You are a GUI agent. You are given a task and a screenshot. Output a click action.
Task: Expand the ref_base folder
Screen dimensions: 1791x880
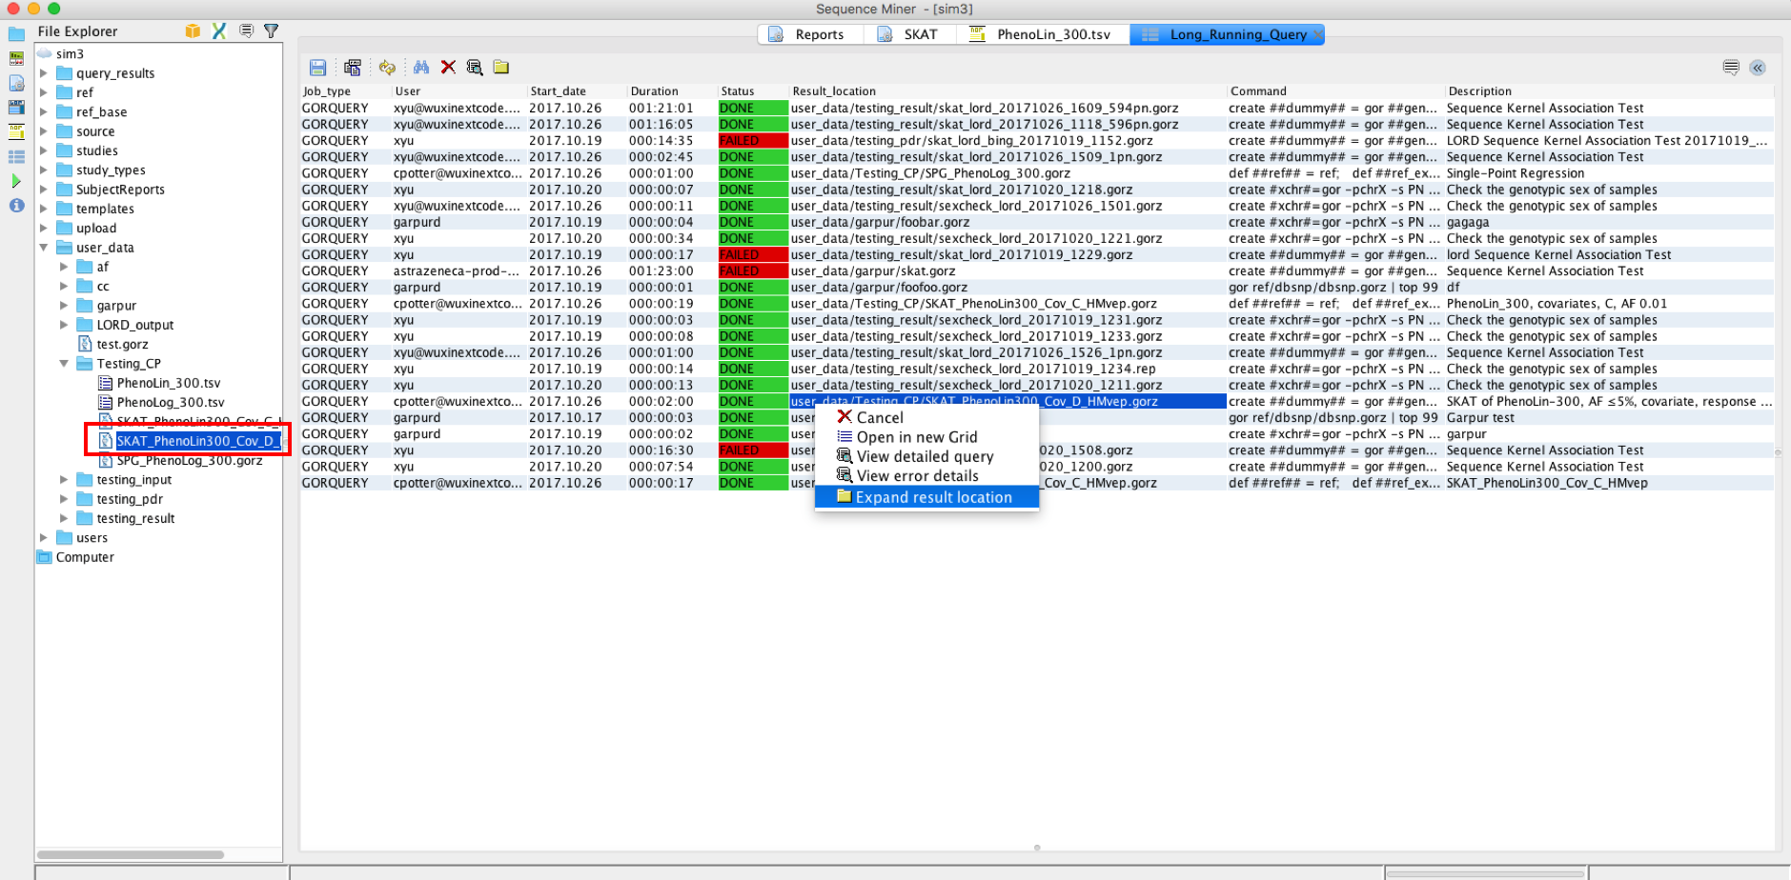click(x=44, y=112)
